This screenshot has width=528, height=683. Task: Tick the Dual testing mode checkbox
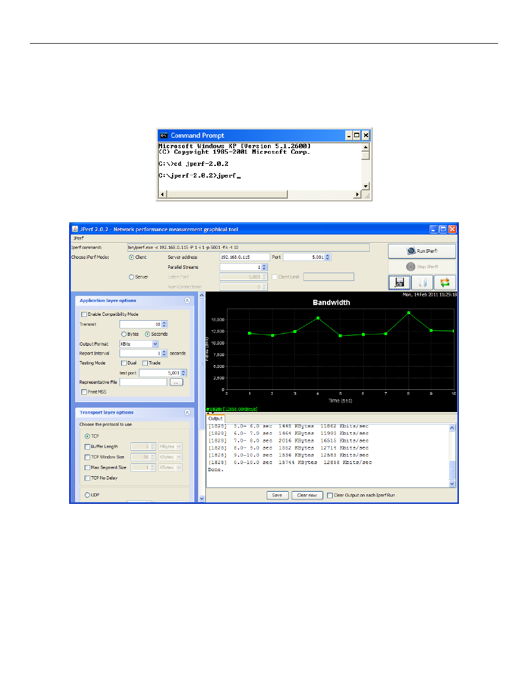[124, 363]
